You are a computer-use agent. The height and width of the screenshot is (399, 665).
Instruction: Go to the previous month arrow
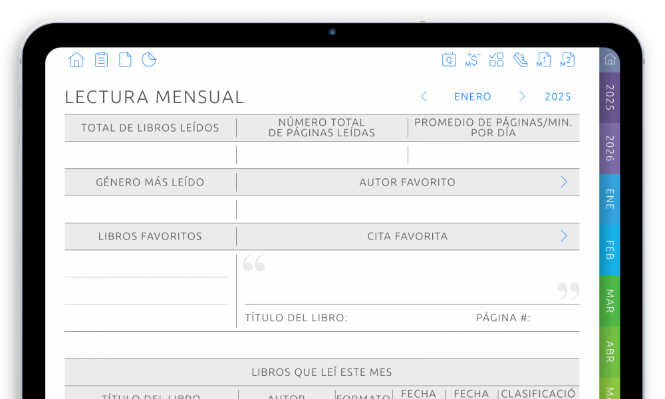tap(424, 96)
